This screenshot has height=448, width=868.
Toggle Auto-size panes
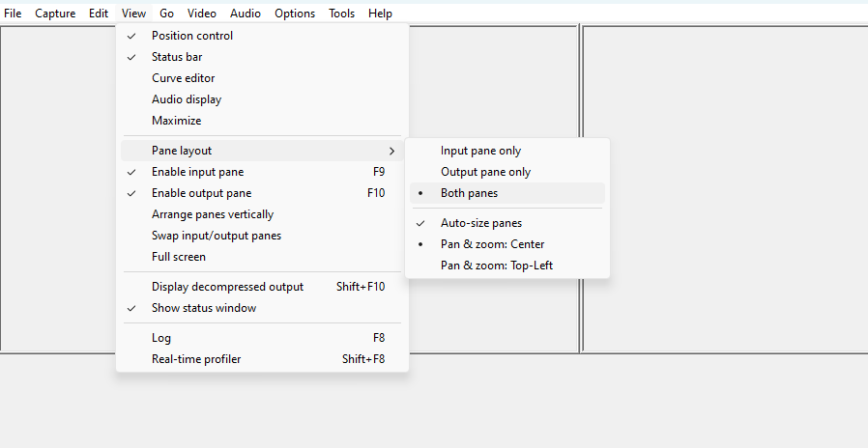pyautogui.click(x=507, y=223)
